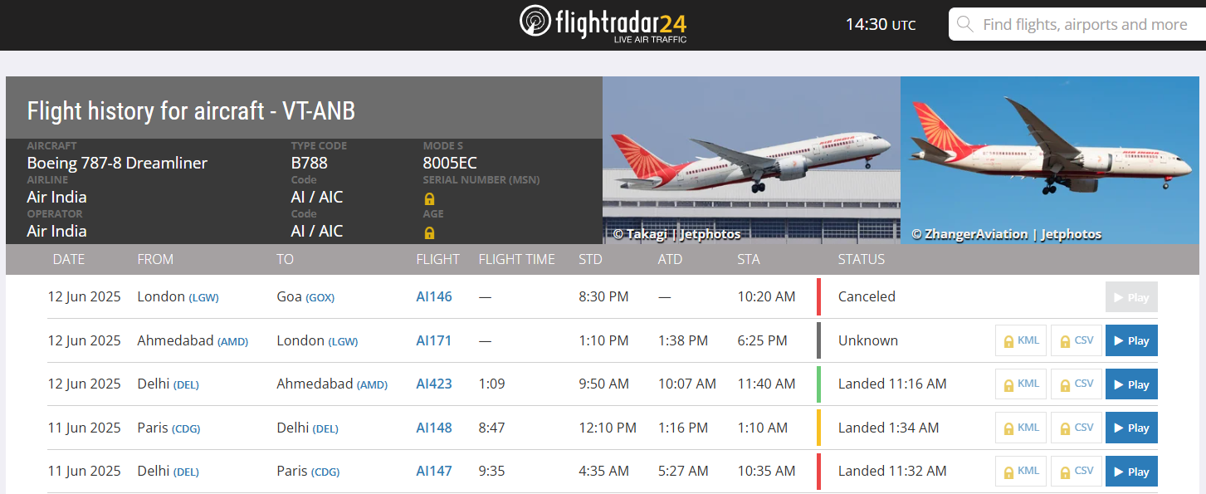View the Takagi Jetphotos aircraft photo
1206x494 pixels.
coord(751,159)
